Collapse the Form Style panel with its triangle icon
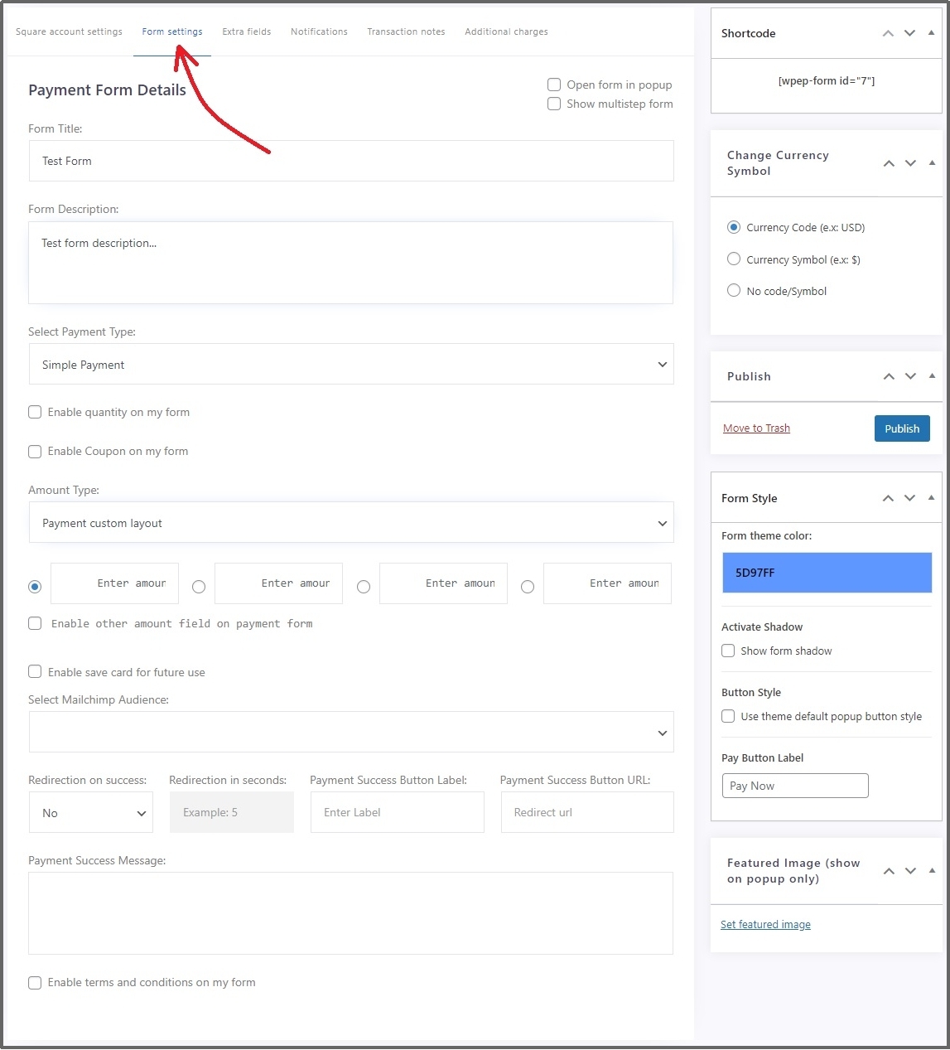This screenshot has height=1050, width=950. pyautogui.click(x=931, y=498)
